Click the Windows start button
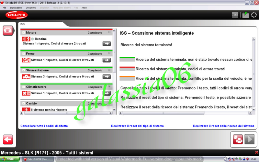Screen dimensions: 259x162 click(x=10, y=159)
